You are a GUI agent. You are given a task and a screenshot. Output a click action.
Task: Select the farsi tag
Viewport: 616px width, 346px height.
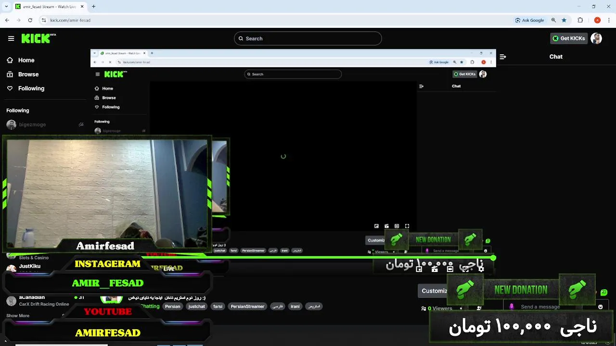[x=218, y=307]
